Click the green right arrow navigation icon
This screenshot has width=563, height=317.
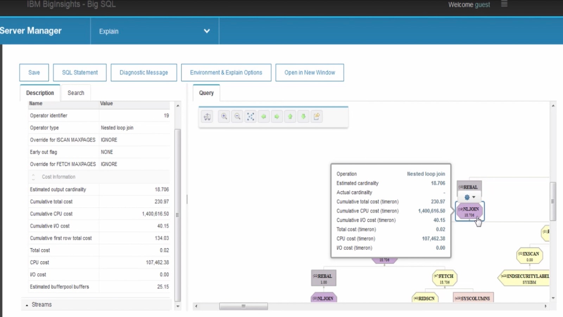[277, 116]
